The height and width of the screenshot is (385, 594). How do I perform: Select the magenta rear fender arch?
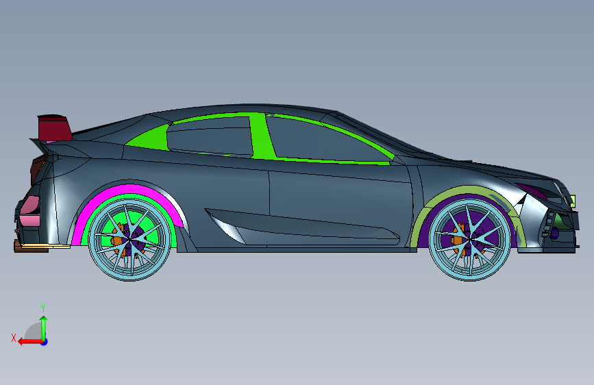129,188
